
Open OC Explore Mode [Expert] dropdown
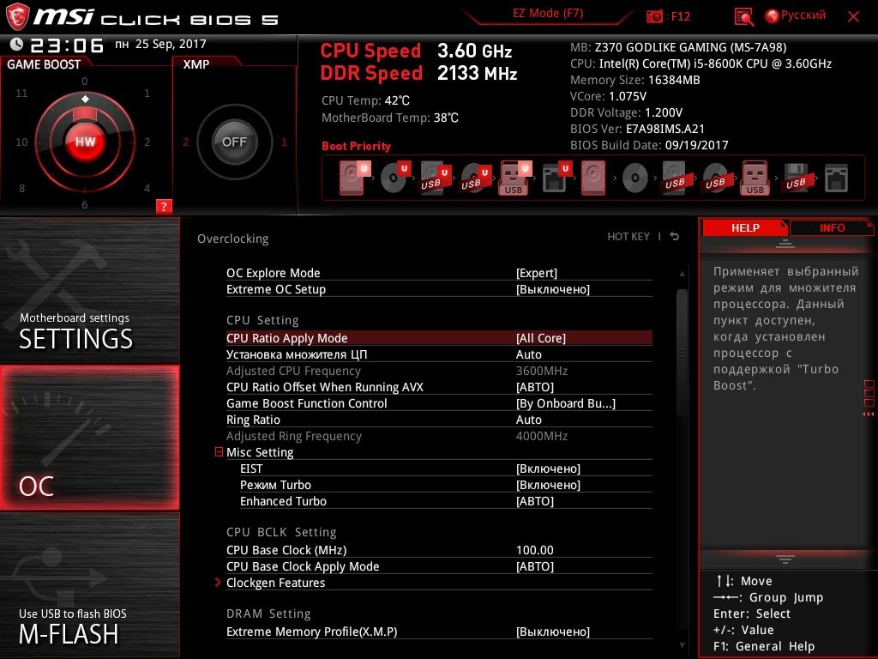click(537, 273)
